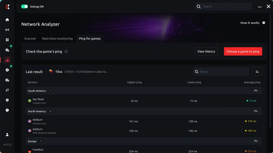This screenshot has width=273, height=153.
Task: Turn off the ExitLag ON toggle
Action: point(24,6)
